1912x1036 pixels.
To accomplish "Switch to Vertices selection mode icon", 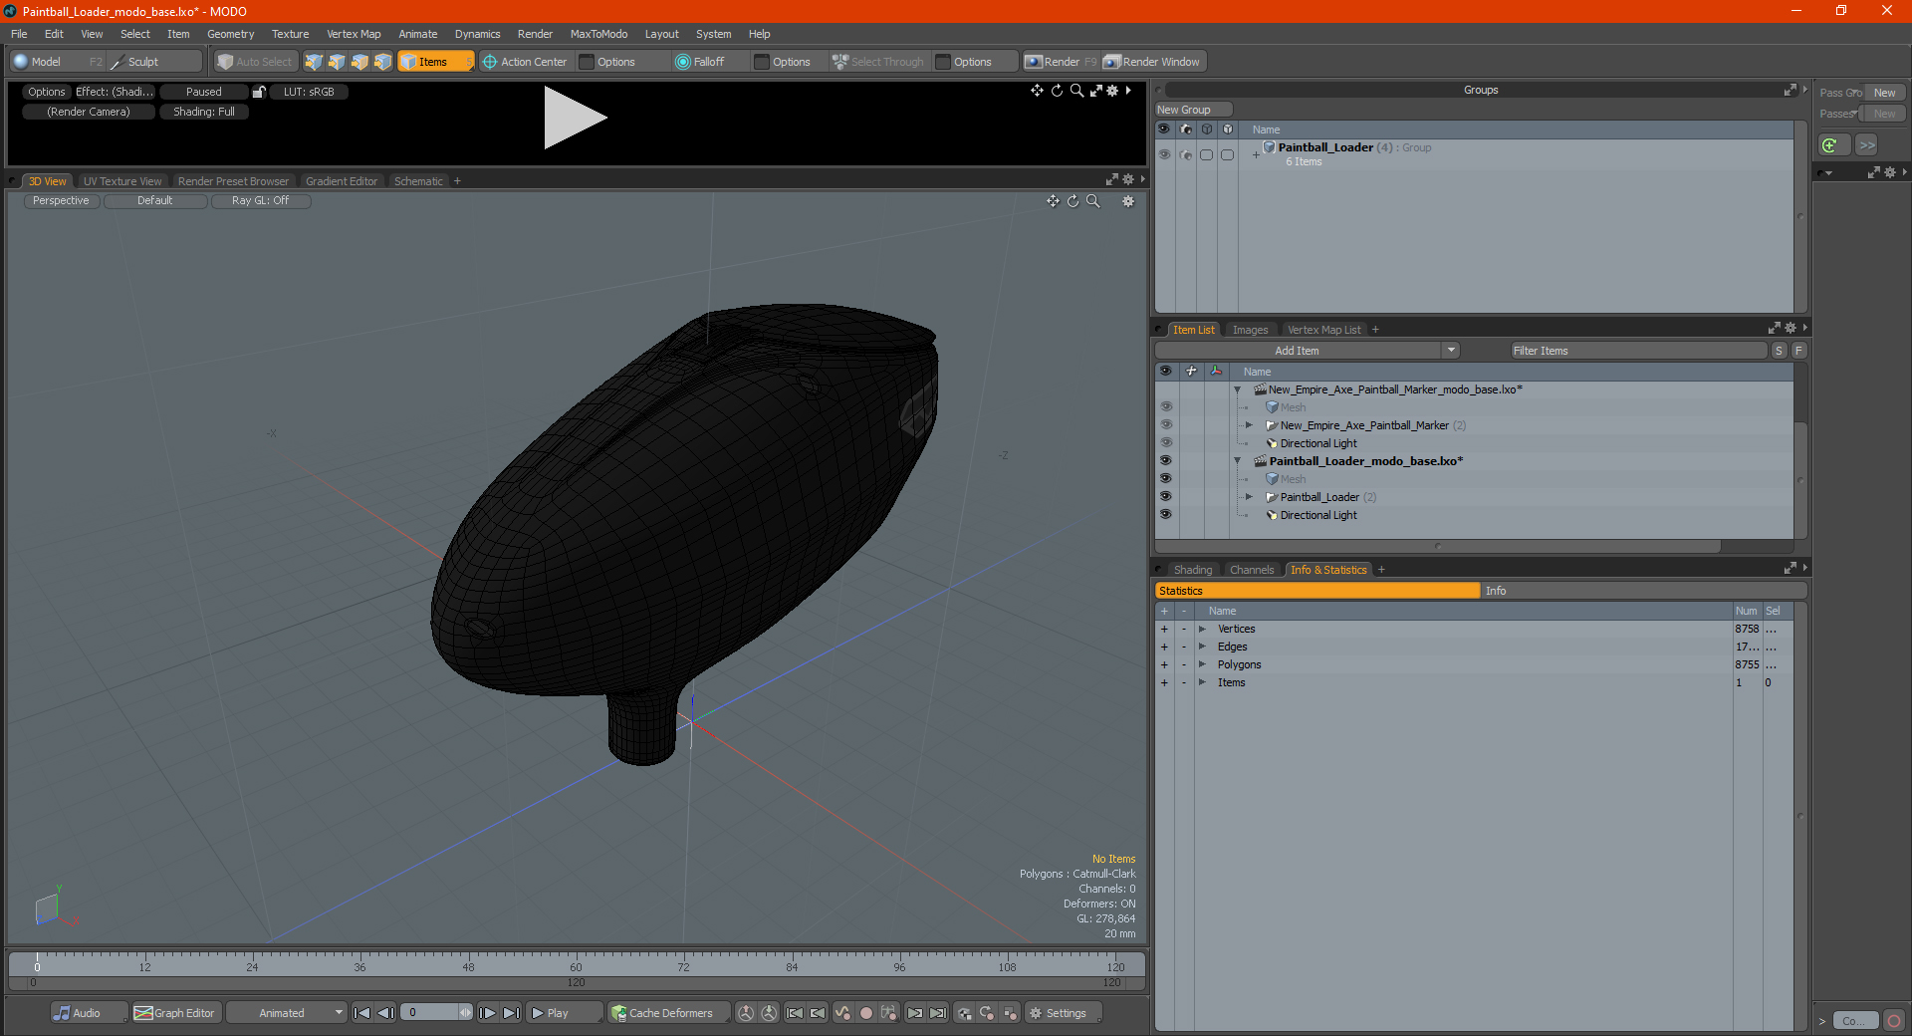I will 314,62.
